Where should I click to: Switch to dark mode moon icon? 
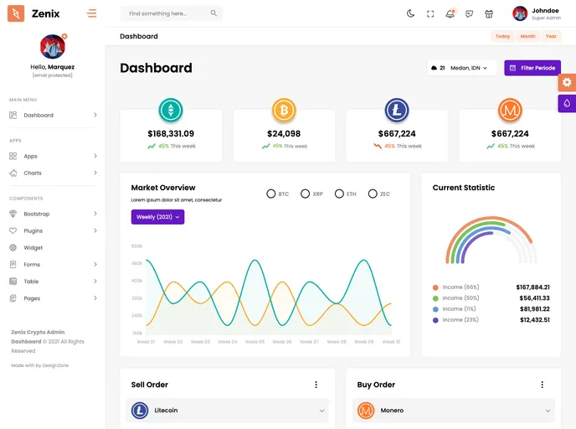[411, 14]
